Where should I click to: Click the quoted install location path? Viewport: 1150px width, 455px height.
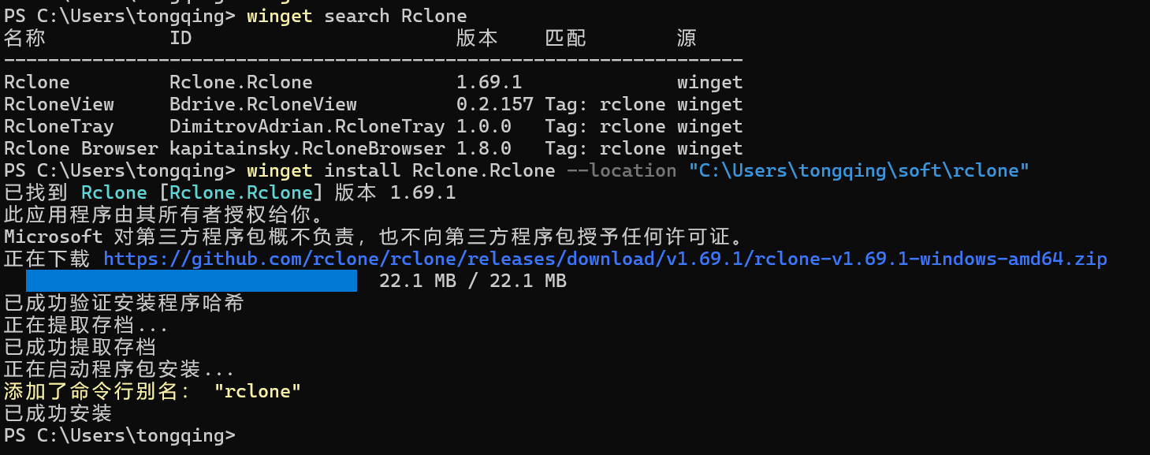tap(859, 170)
